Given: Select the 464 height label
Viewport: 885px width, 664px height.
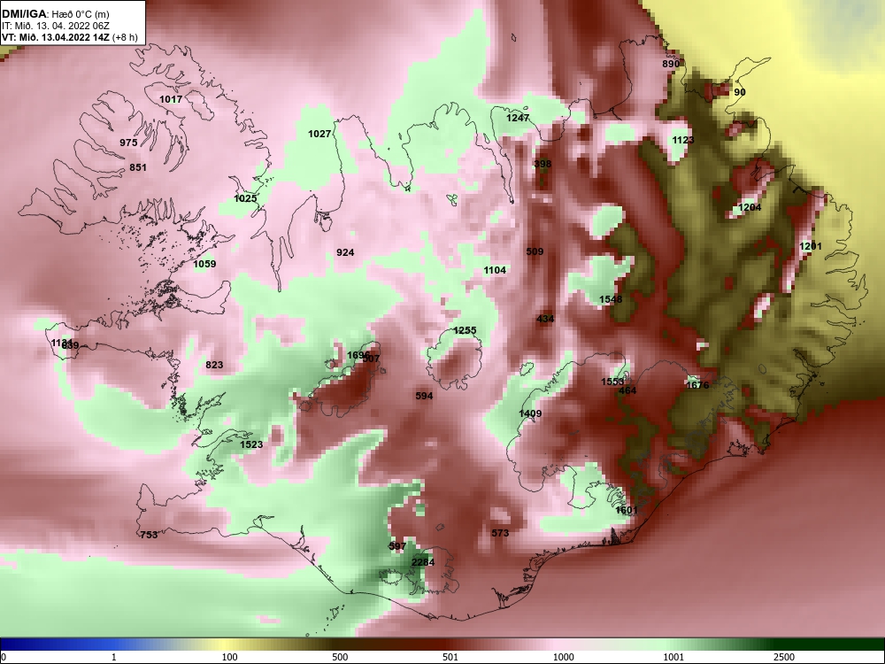Looking at the screenshot, I should tap(627, 390).
